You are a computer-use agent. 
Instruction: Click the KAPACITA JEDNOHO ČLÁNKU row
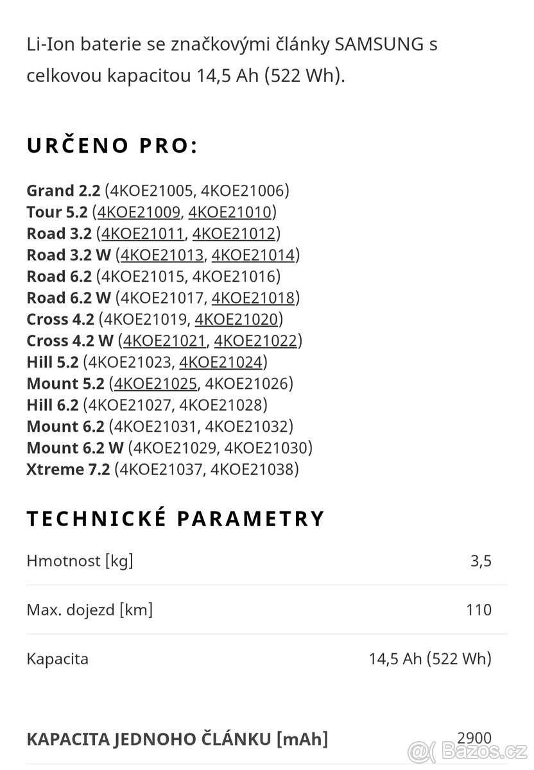coord(267,739)
